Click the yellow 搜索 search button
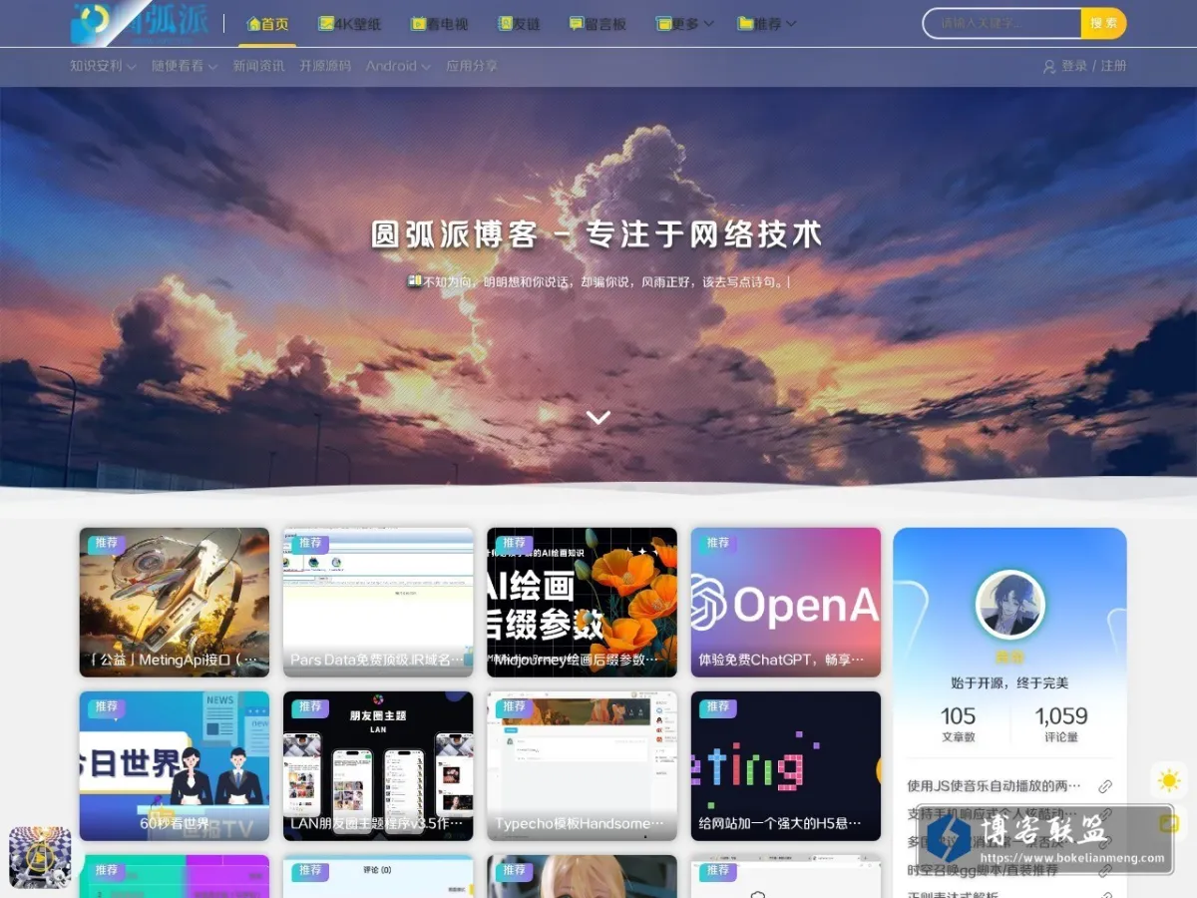Viewport: 1197px width, 898px height. click(x=1103, y=23)
